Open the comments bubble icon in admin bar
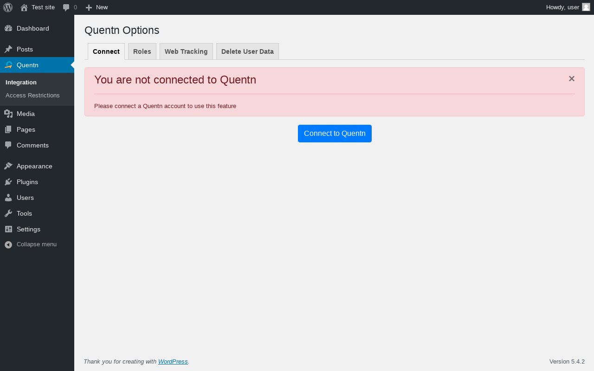Image resolution: width=594 pixels, height=371 pixels. click(x=66, y=7)
